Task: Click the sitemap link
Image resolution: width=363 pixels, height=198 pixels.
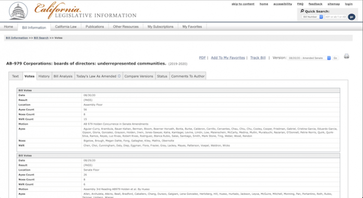Action: (334, 4)
